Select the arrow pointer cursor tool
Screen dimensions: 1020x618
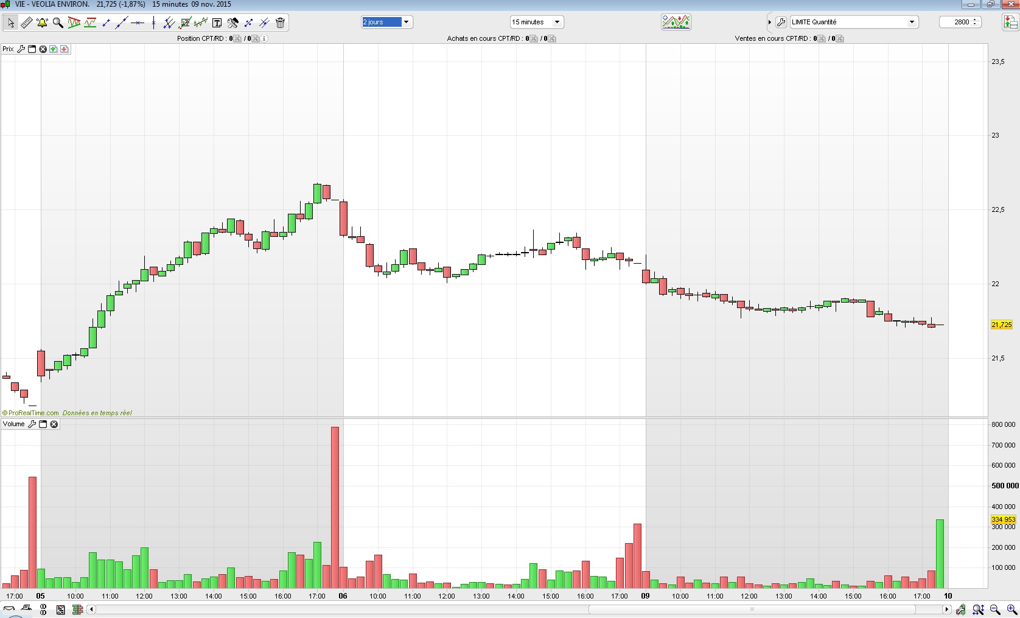tap(10, 23)
